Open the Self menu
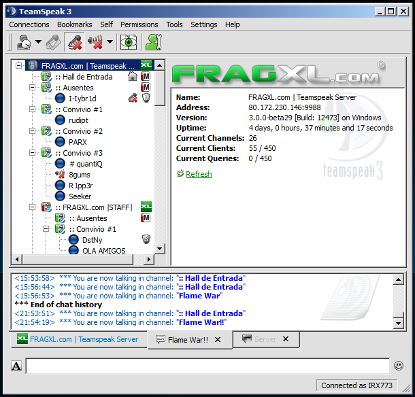 click(x=106, y=24)
